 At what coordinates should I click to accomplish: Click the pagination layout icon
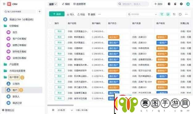(53, 110)
